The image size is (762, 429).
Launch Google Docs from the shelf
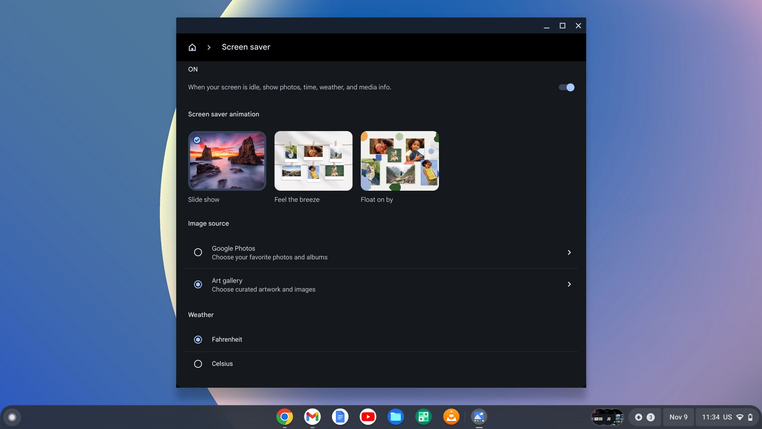click(x=340, y=417)
